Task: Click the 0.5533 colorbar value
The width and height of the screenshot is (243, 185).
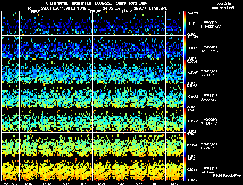Action: 193,97
